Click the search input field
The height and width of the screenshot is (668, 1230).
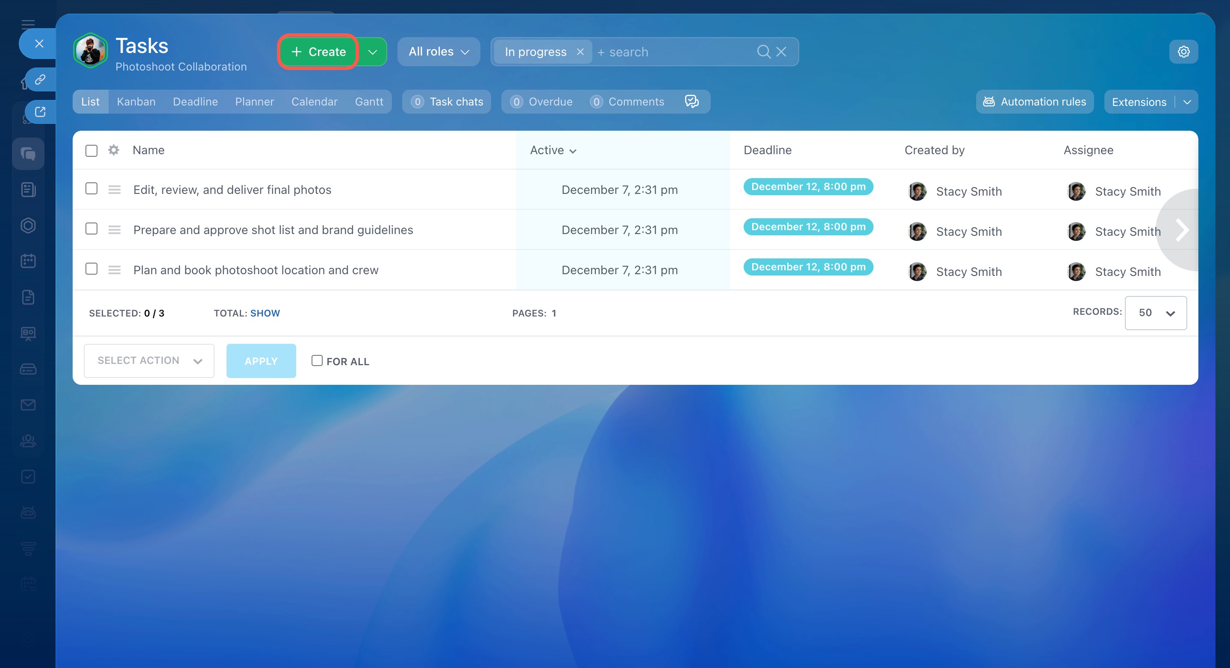point(673,52)
